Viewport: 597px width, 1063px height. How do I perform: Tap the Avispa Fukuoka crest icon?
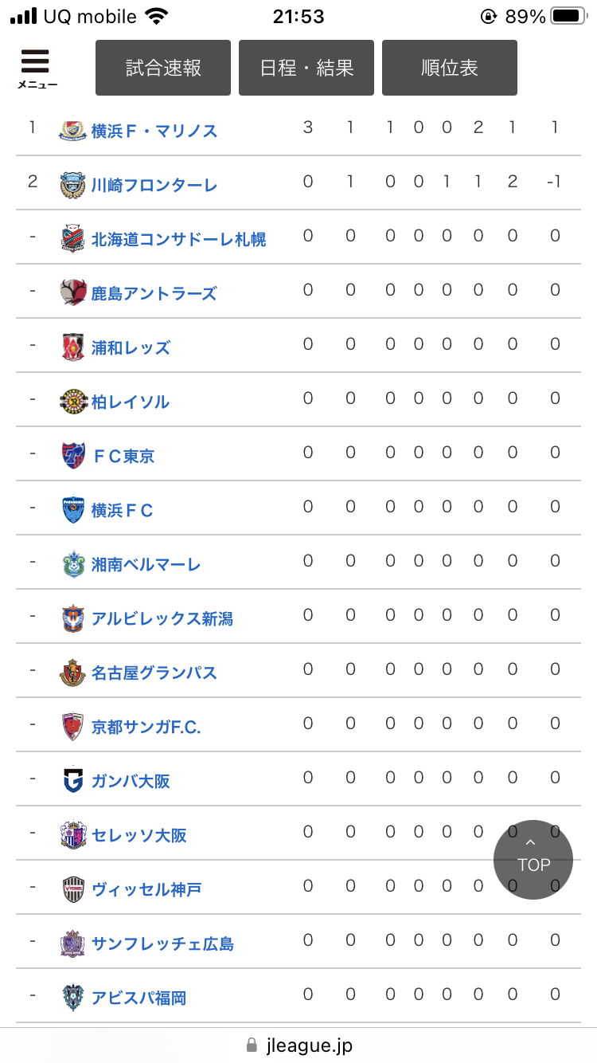pos(72,998)
